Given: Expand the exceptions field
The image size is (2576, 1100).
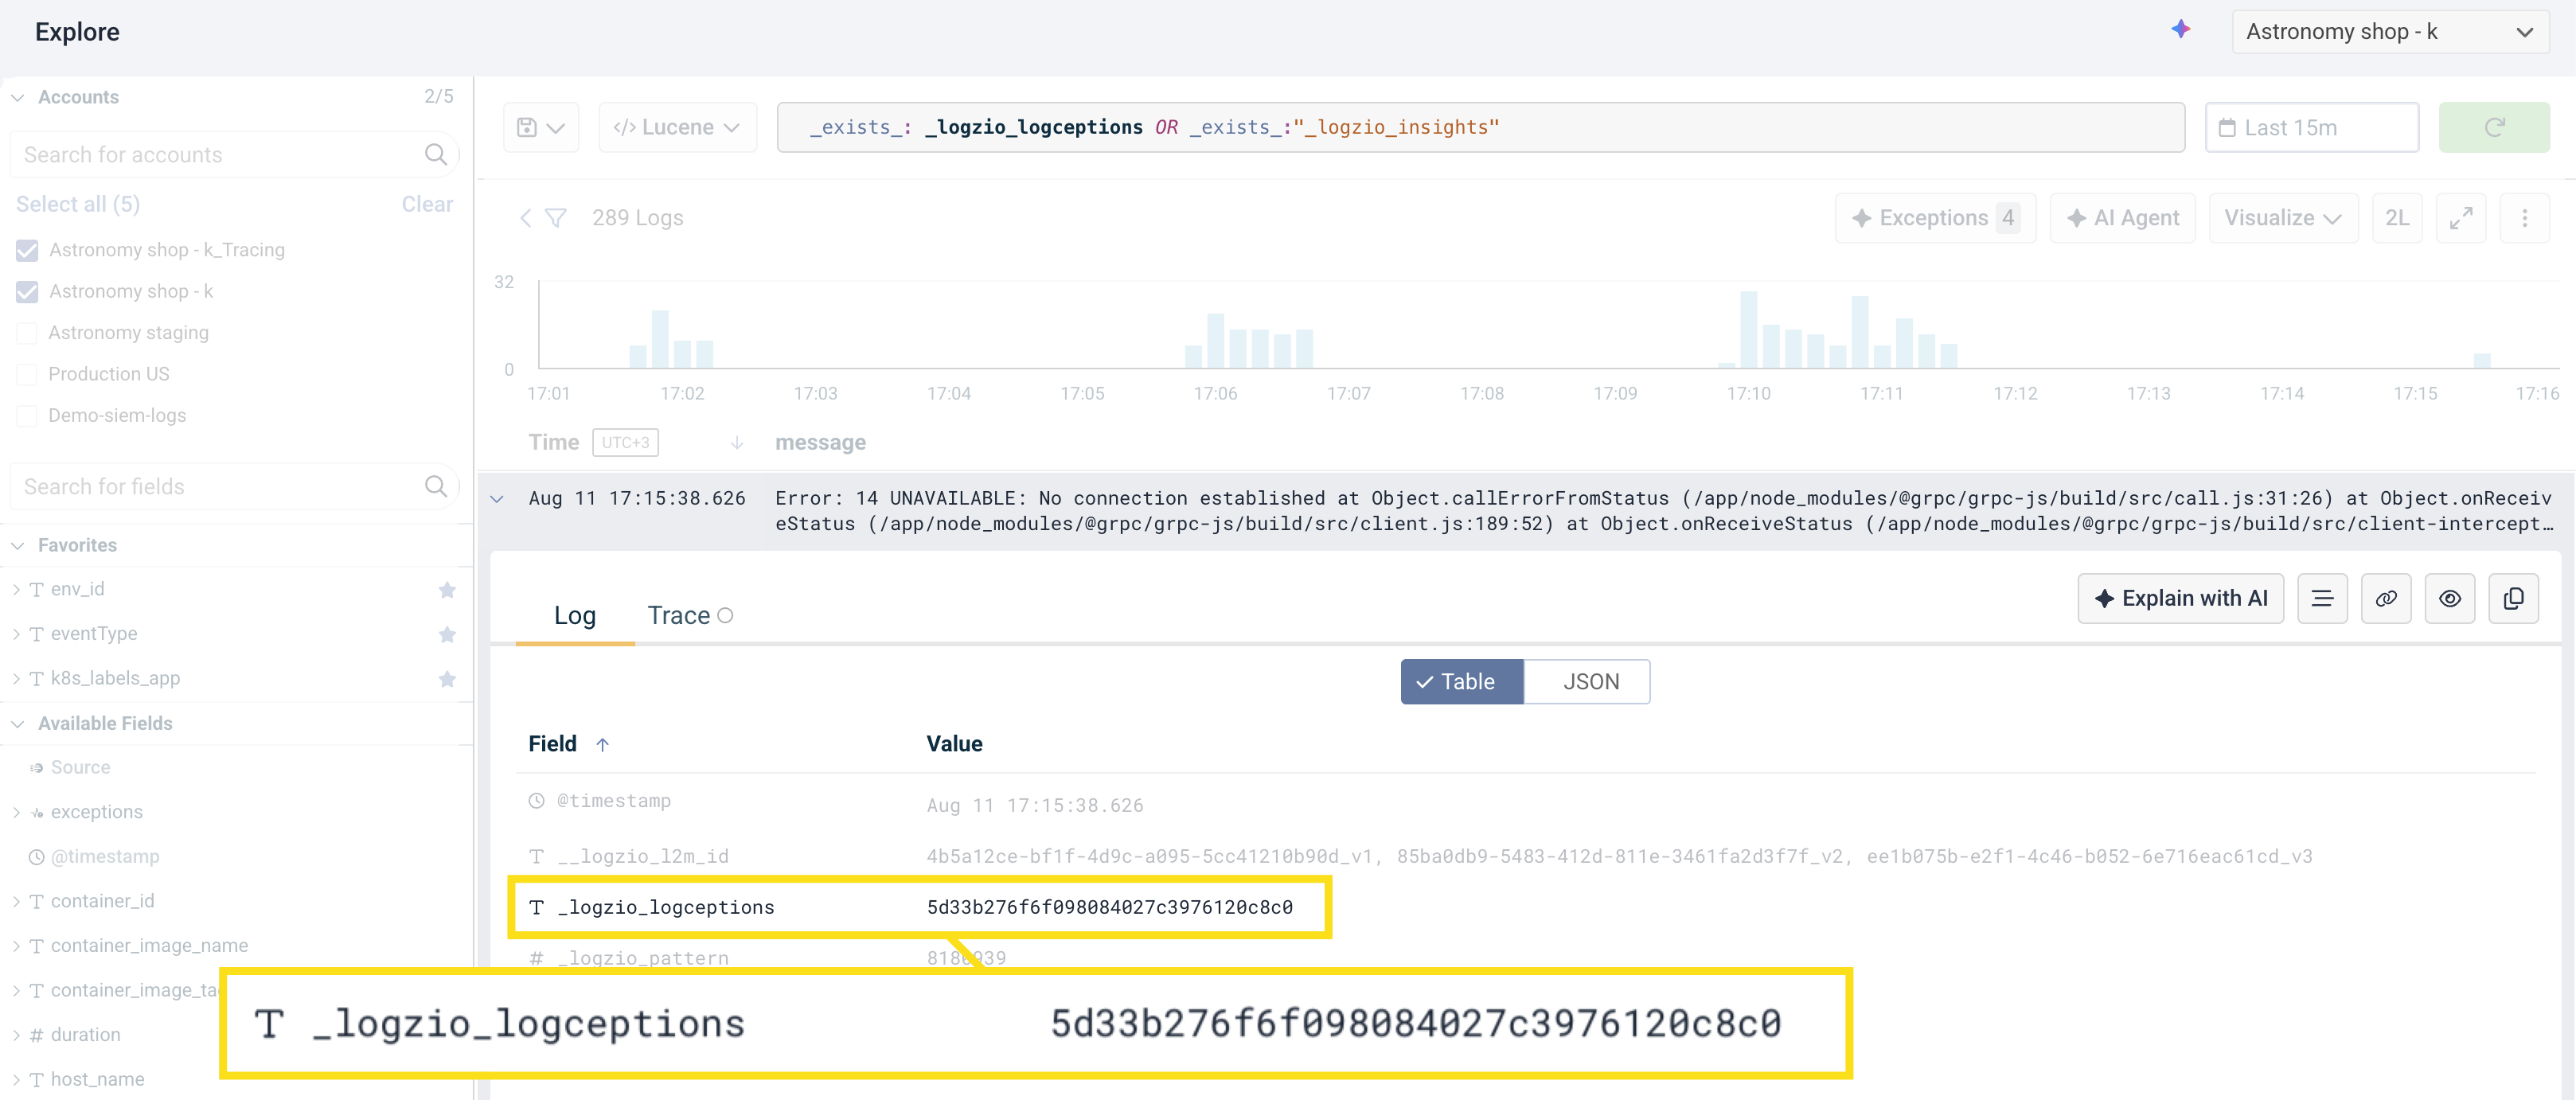Looking at the screenshot, I should pyautogui.click(x=16, y=812).
